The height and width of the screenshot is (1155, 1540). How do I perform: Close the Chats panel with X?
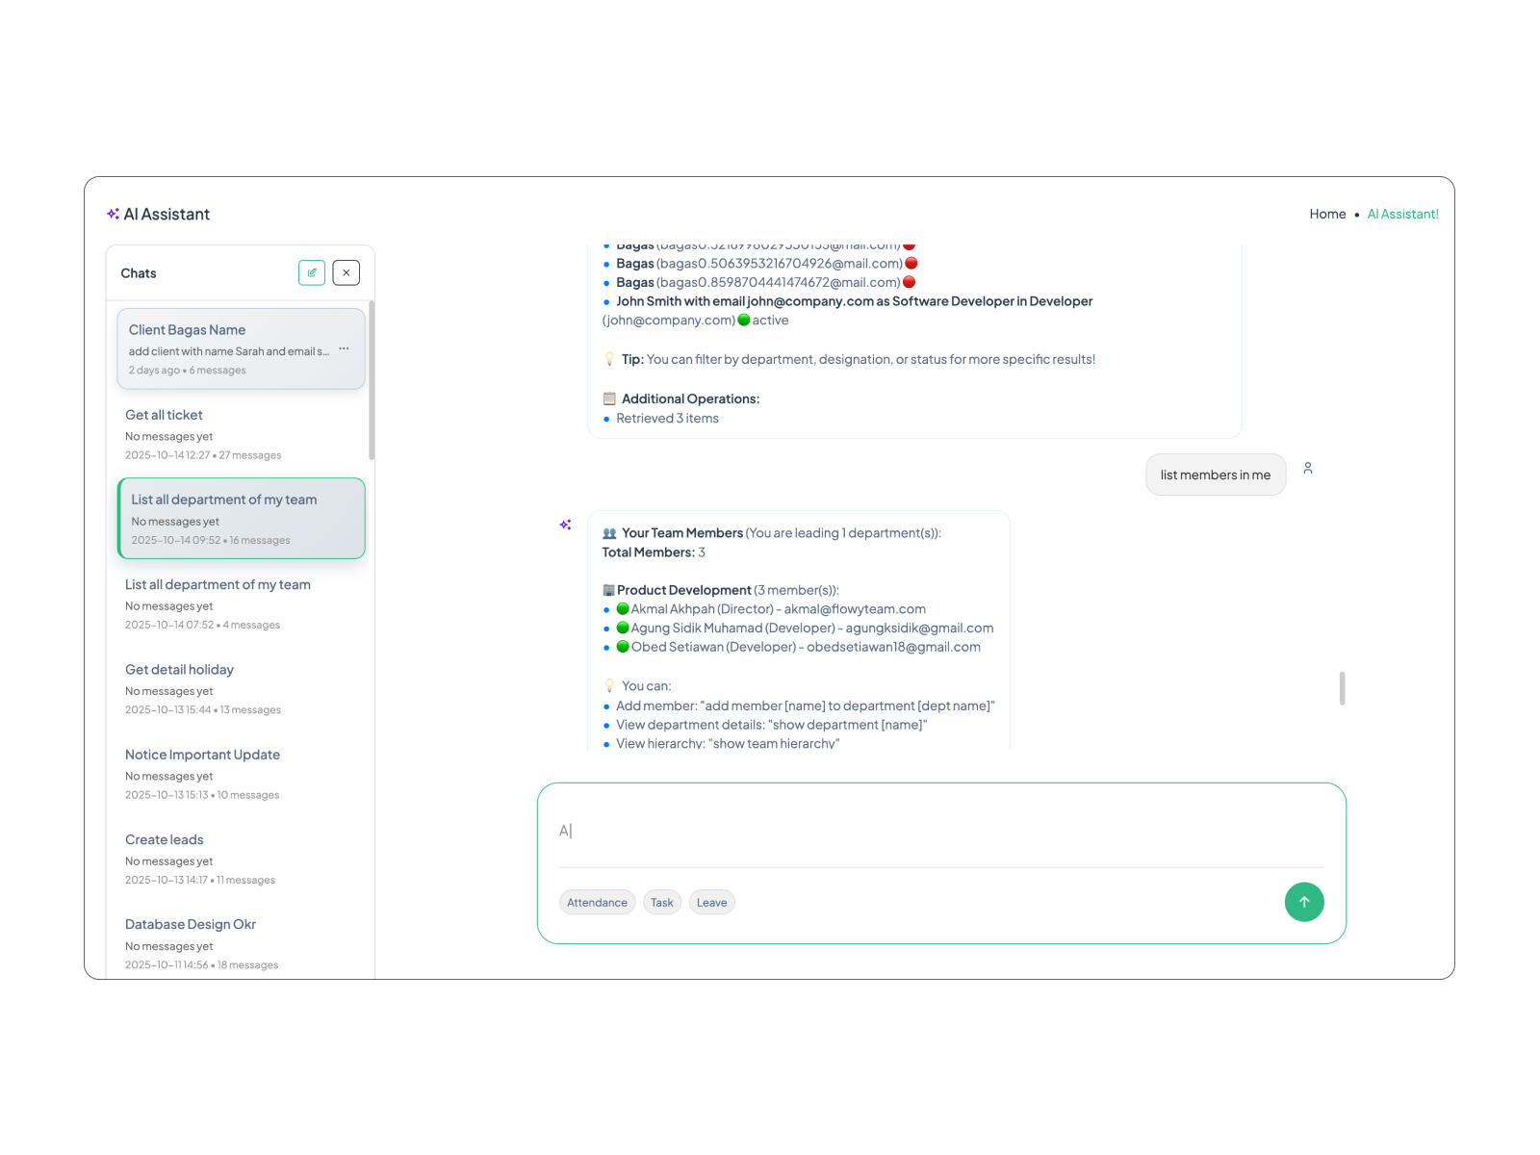(346, 272)
